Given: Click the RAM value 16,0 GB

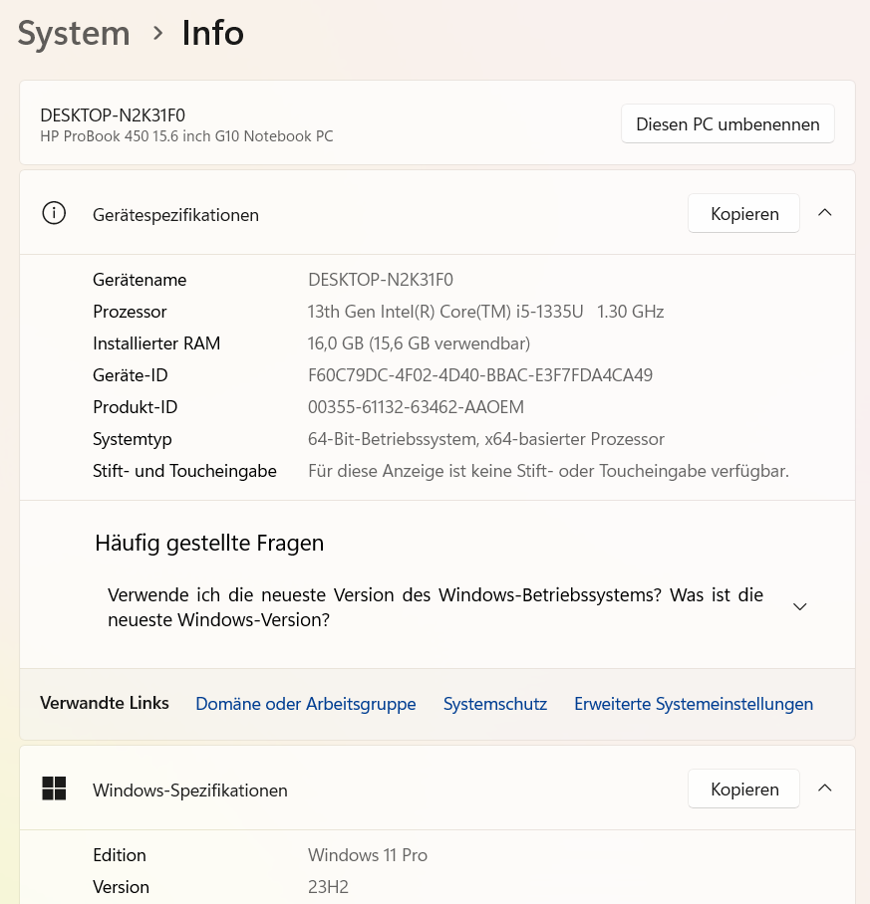Looking at the screenshot, I should pyautogui.click(x=419, y=343).
